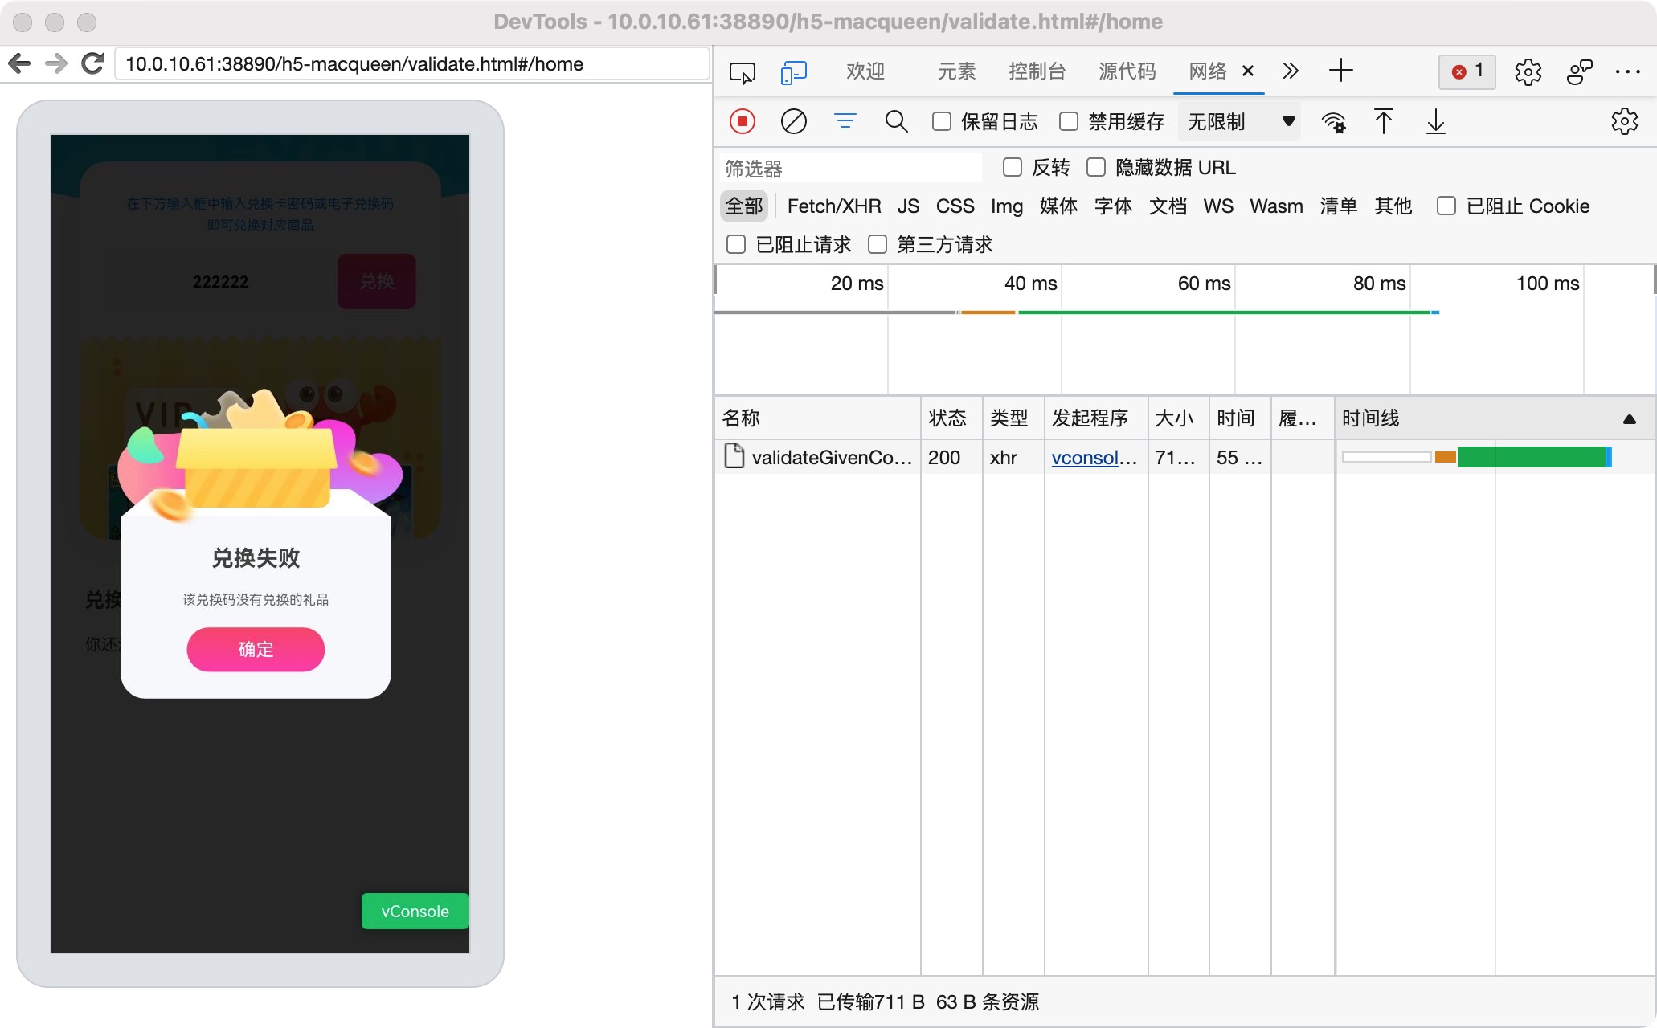This screenshot has height=1028, width=1657.
Task: Click the overview timeline green segment
Action: pos(1224,312)
